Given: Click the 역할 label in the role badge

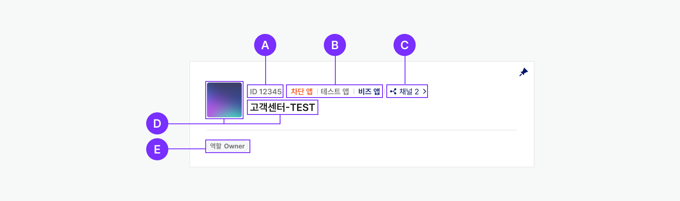Looking at the screenshot, I should click(x=215, y=146).
